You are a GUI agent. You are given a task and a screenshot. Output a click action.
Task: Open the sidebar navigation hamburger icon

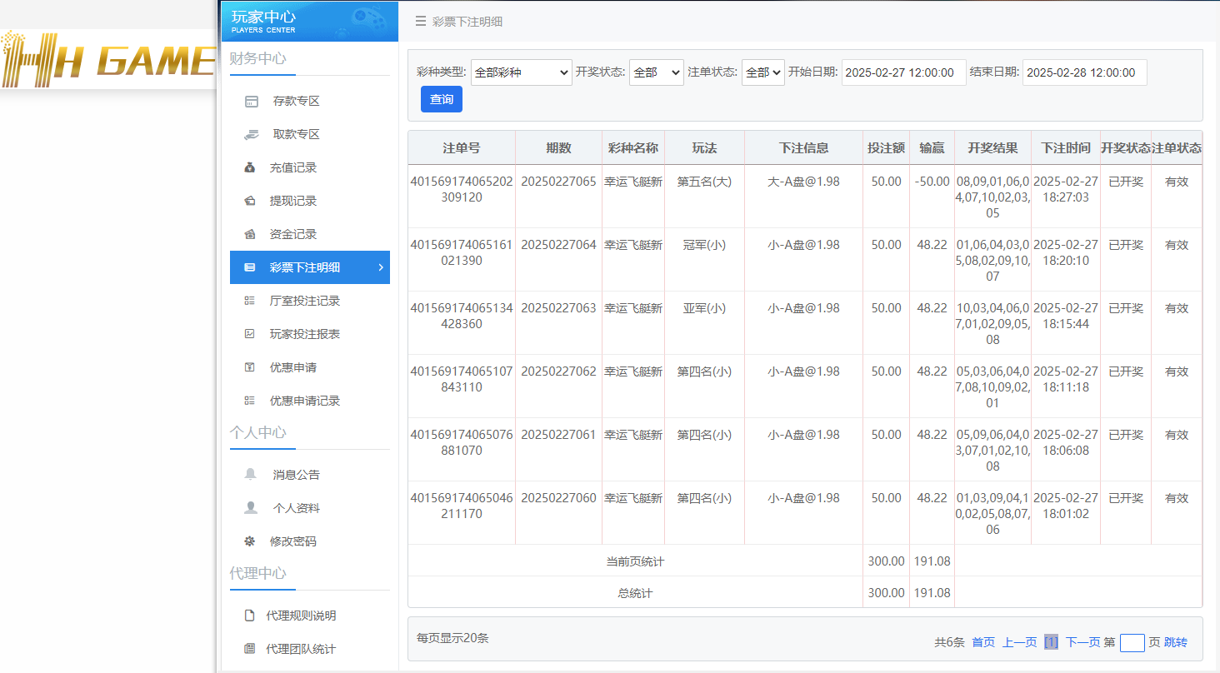[421, 22]
